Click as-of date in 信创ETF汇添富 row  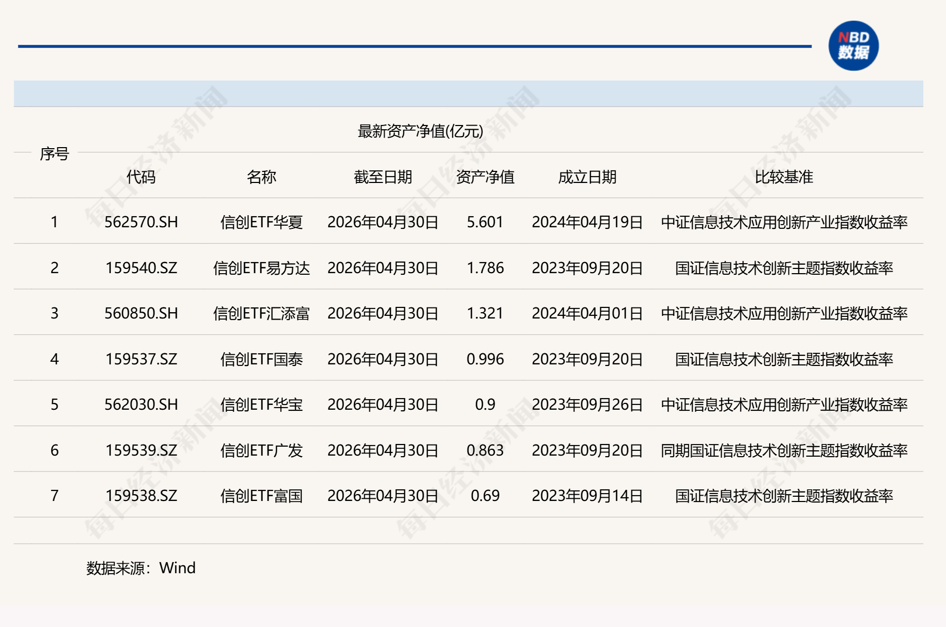(x=383, y=313)
